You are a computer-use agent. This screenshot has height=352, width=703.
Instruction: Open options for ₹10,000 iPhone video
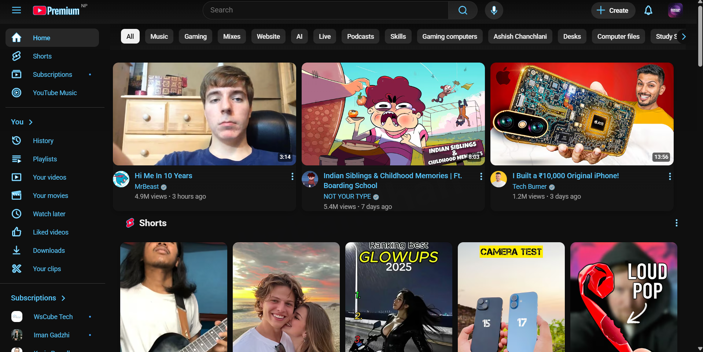tap(670, 176)
